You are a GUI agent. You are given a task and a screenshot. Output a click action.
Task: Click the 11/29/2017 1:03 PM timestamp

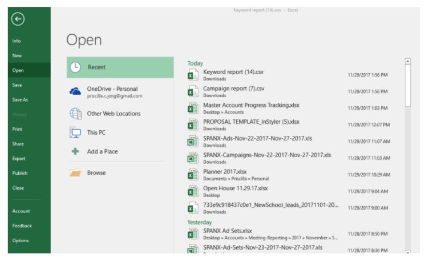(x=367, y=108)
